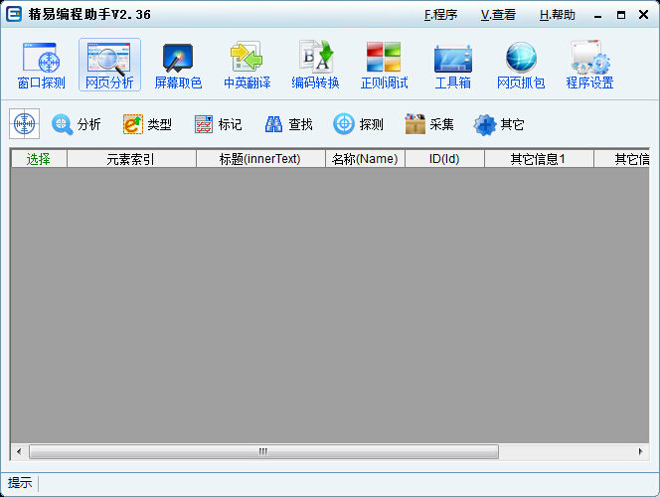This screenshot has width=660, height=497.
Task: Click the ID(Id) column header
Action: click(444, 159)
